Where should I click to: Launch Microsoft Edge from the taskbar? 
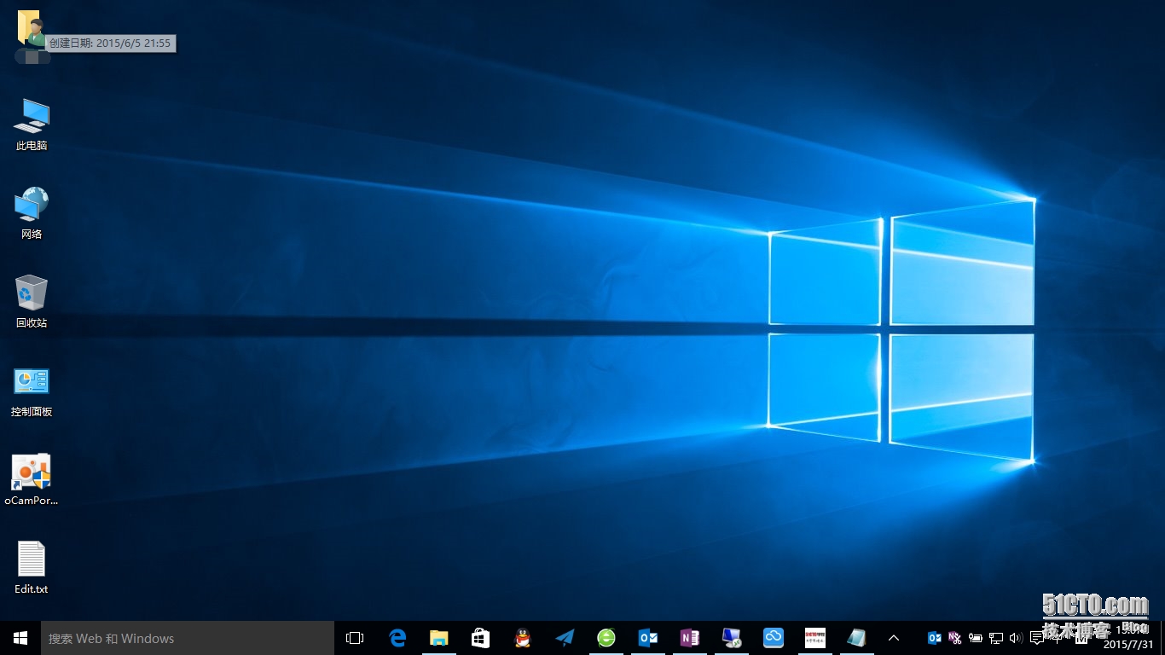(x=397, y=638)
